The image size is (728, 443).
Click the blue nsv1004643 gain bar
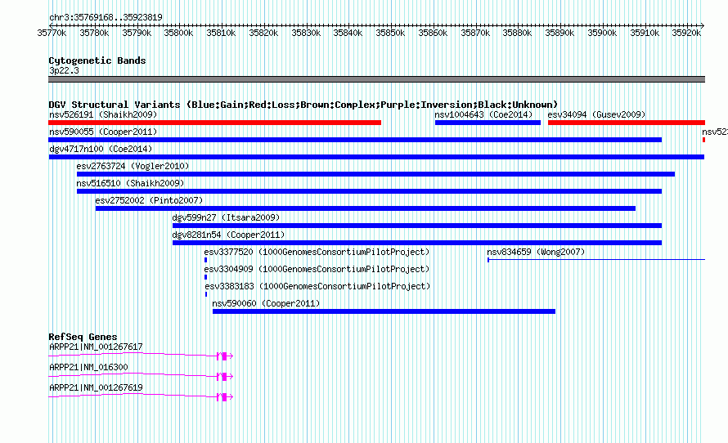[488, 123]
